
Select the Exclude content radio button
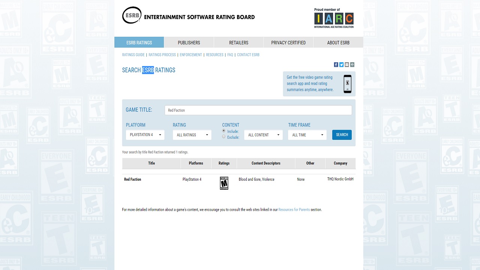(224, 136)
